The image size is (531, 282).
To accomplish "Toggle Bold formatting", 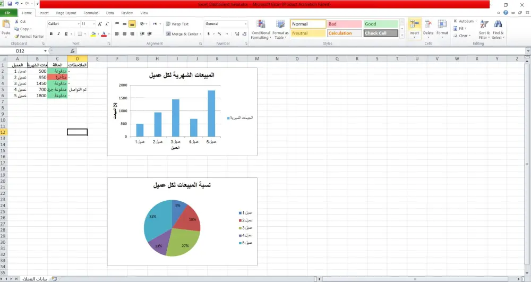I will point(51,34).
